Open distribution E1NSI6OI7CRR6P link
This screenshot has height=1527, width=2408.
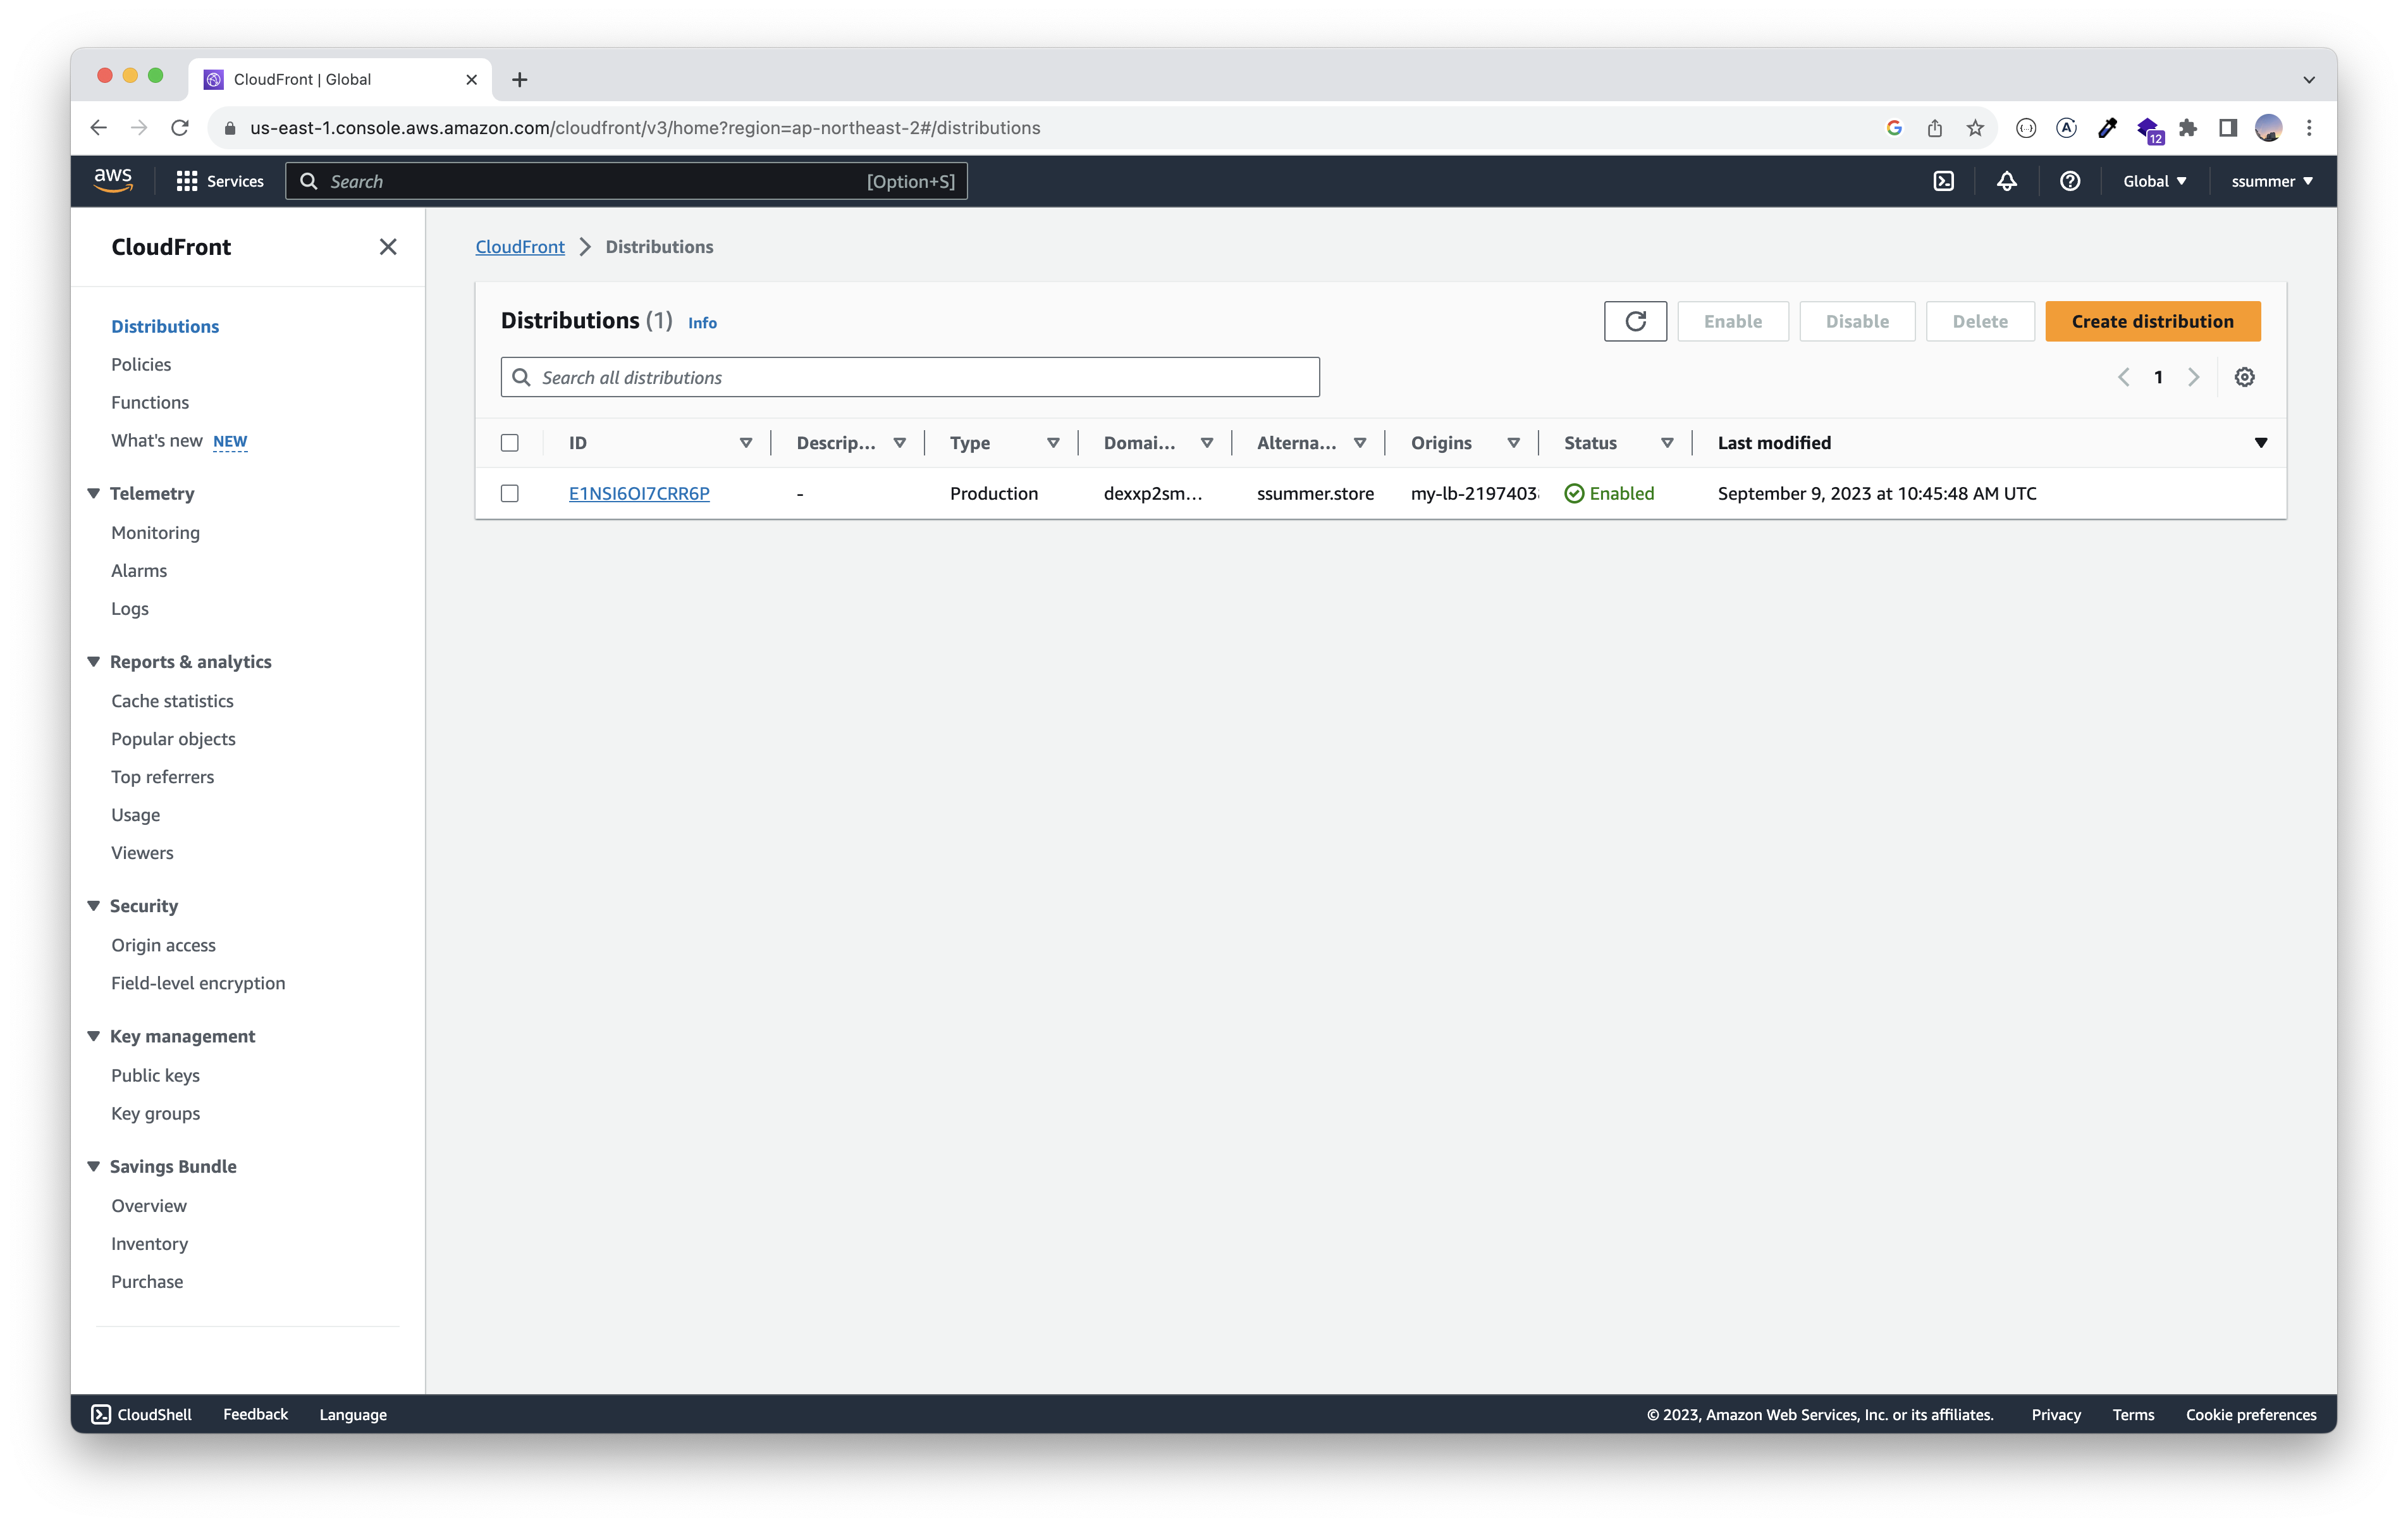click(x=639, y=493)
